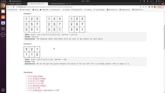
Task: Open Files from the Ubuntu dock
Action: tap(3, 11)
